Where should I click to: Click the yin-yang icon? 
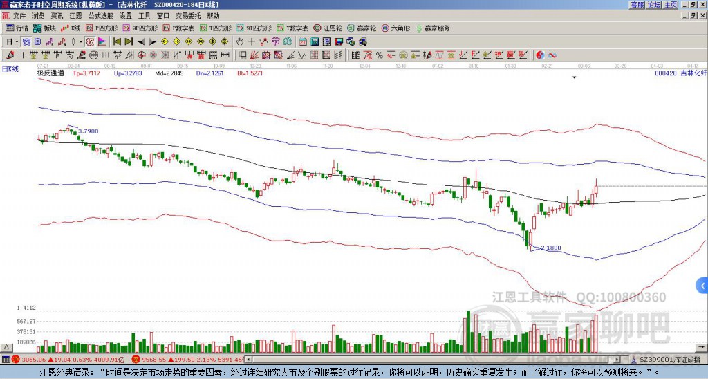pos(540,55)
